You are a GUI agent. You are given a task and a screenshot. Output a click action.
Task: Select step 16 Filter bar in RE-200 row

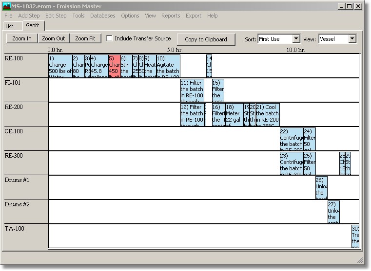point(218,115)
